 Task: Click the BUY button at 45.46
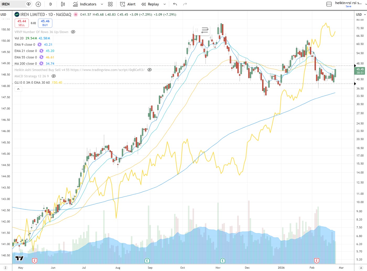point(45,23)
